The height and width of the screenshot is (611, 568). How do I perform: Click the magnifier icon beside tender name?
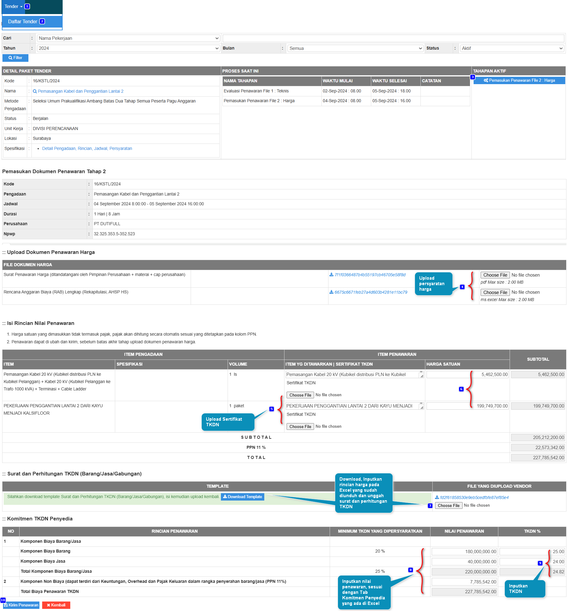[x=35, y=91]
